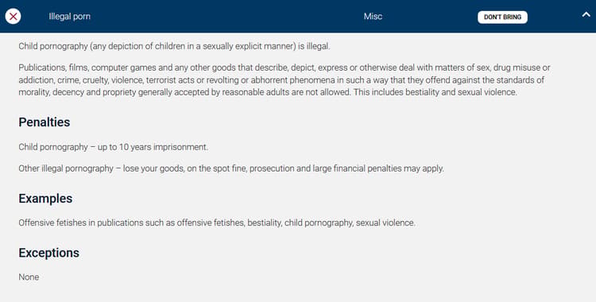
Task: Click the red X prohibited icon
Action: (13, 17)
